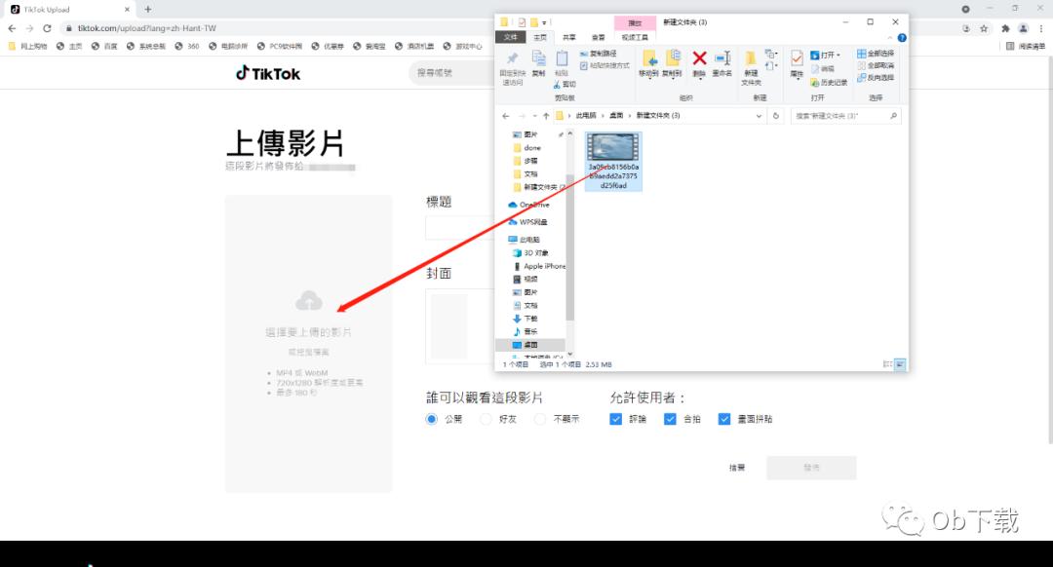
Task: Click the New Folder icon
Action: (750, 62)
